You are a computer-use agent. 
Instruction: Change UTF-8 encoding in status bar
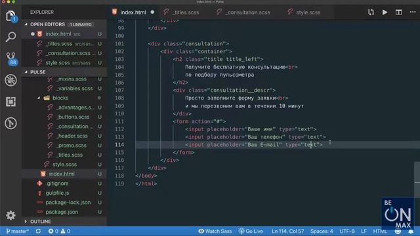coord(347,231)
